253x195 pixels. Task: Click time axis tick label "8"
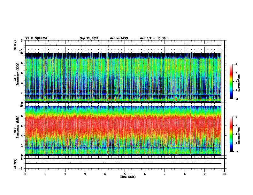point(185,174)
